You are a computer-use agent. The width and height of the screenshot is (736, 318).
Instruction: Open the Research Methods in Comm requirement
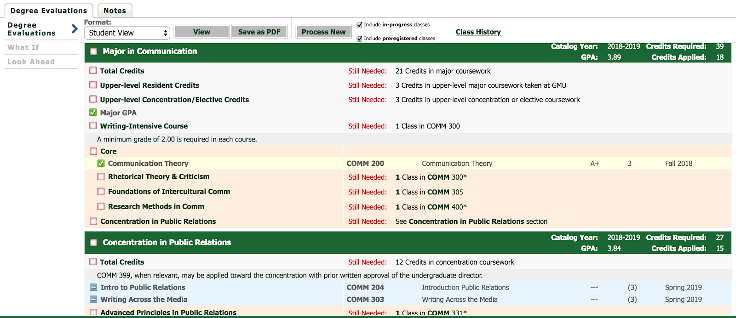coord(156,207)
